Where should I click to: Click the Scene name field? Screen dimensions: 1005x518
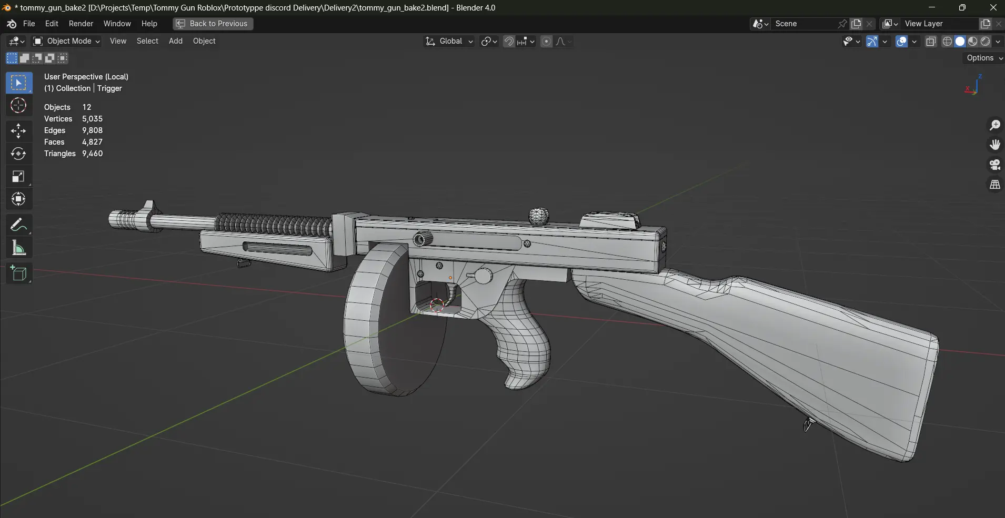(x=804, y=24)
